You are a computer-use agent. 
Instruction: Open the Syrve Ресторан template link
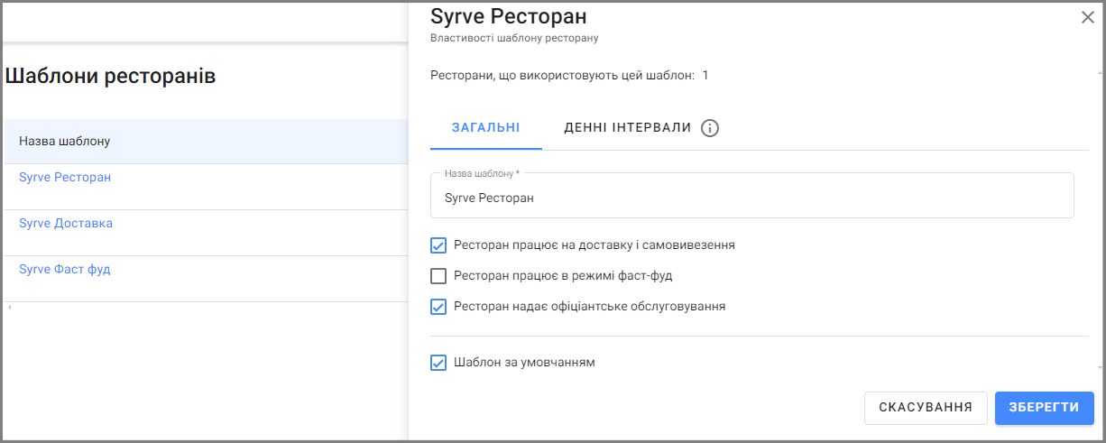pos(65,177)
